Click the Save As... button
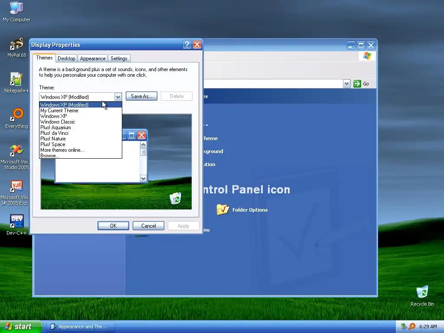The height and width of the screenshot is (333, 444). (141, 96)
